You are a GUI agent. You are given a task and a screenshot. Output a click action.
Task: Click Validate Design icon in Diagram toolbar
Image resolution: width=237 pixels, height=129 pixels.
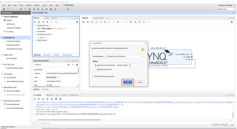click(131, 22)
